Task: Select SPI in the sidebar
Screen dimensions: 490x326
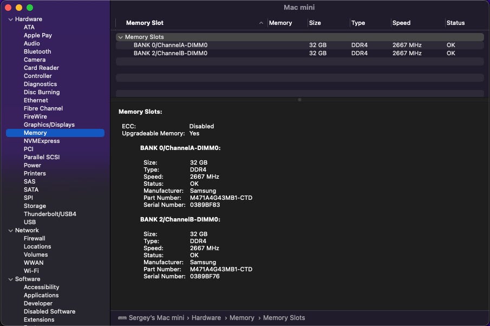Action: [x=29, y=198]
